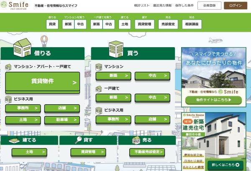The width and height of the screenshot is (251, 171).
Task: Click the 不動産売却査定 button
Action: pos(147,153)
